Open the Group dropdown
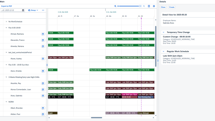The image size is (215, 121). (33, 10)
